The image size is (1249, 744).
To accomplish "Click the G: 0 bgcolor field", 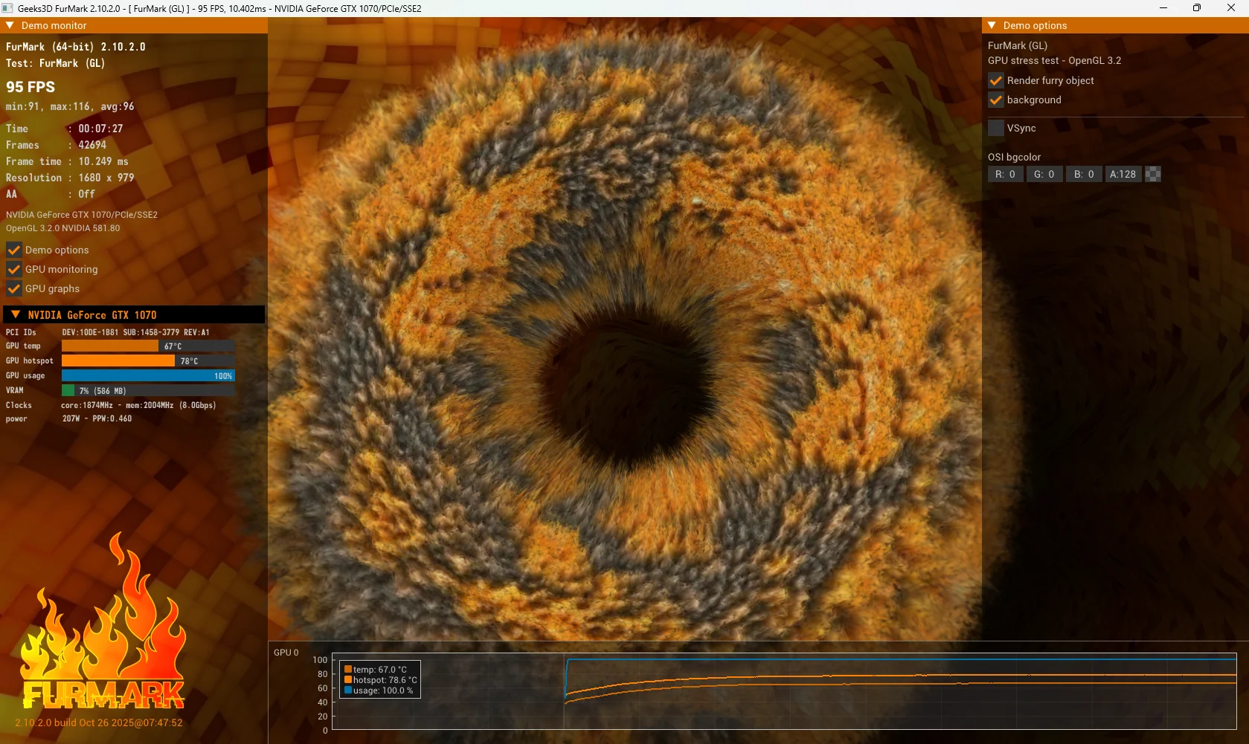I will click(x=1044, y=174).
